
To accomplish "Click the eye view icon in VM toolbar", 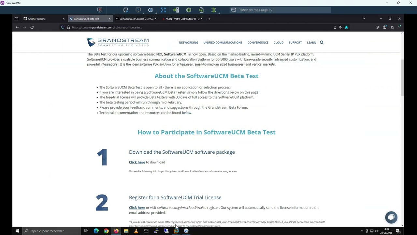I will 151,10.
